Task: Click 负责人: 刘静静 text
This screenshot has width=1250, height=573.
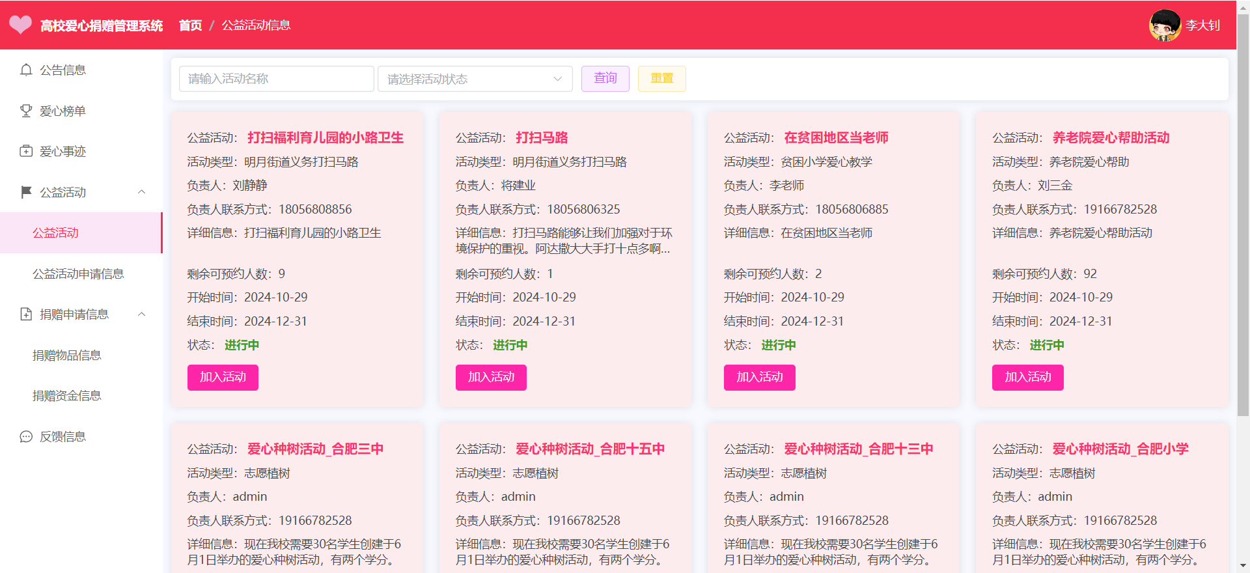Action: click(x=227, y=186)
